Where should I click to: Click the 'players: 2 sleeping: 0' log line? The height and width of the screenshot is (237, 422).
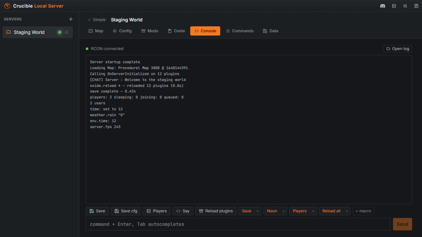[x=137, y=97]
